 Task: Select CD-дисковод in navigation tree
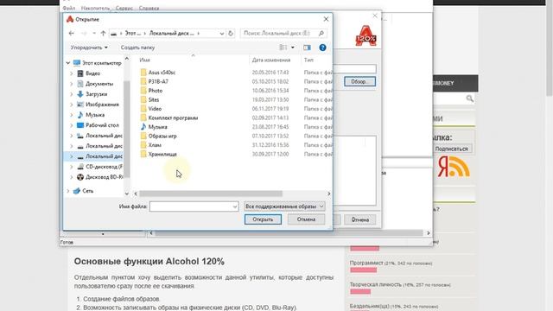click(x=104, y=167)
